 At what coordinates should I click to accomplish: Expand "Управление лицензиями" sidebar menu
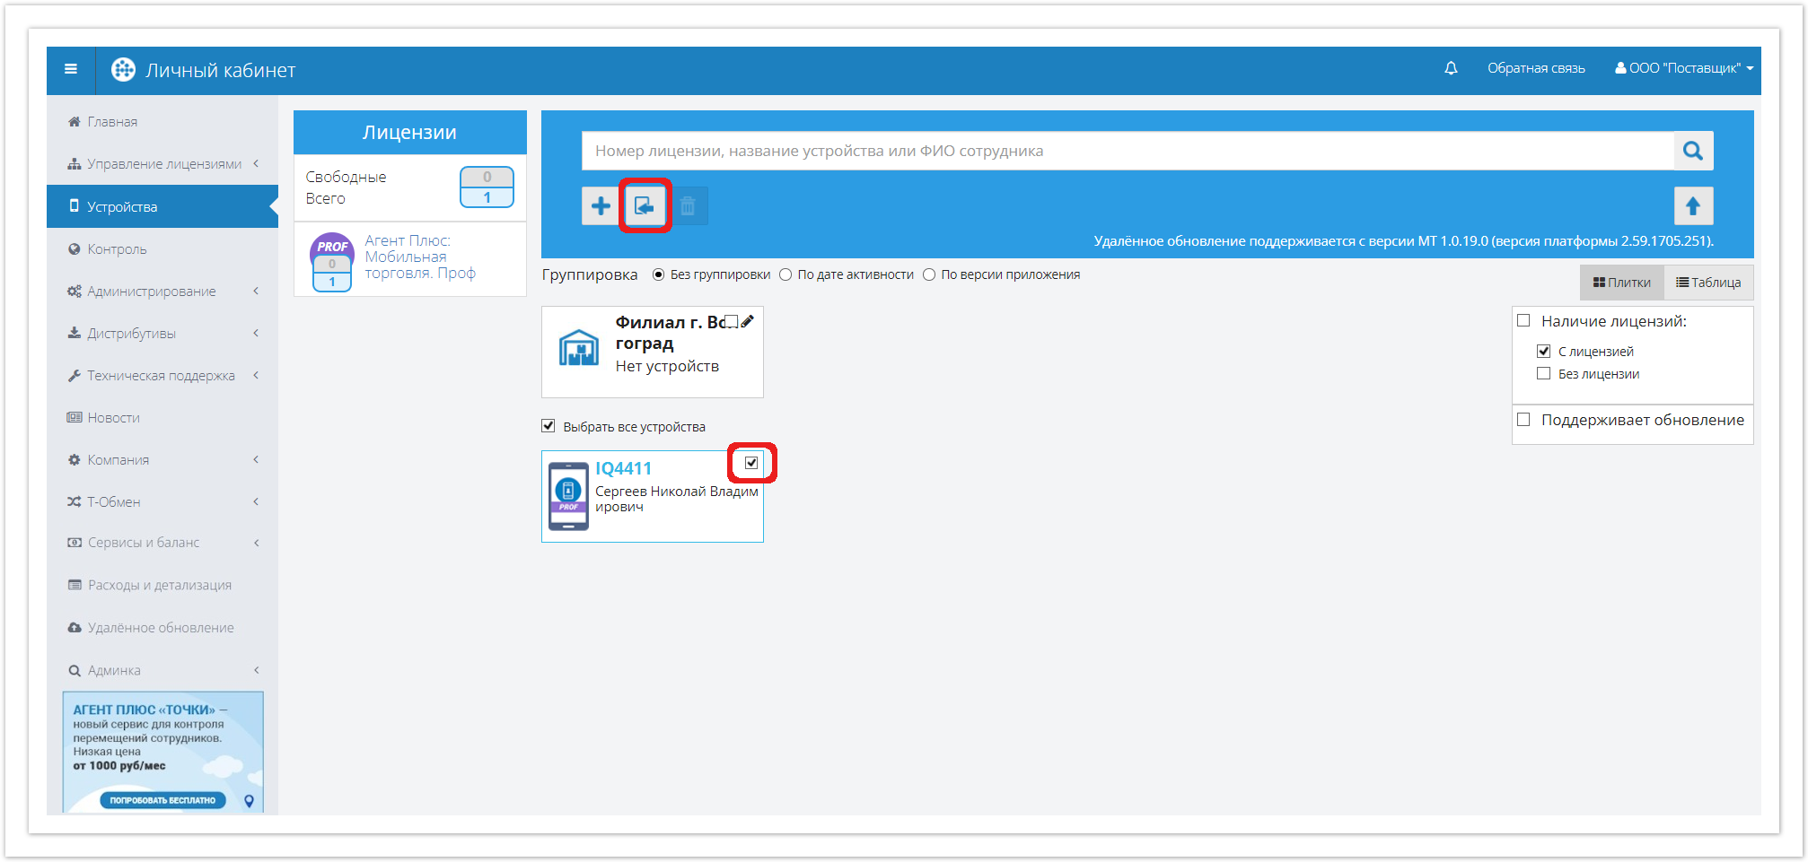tap(164, 164)
